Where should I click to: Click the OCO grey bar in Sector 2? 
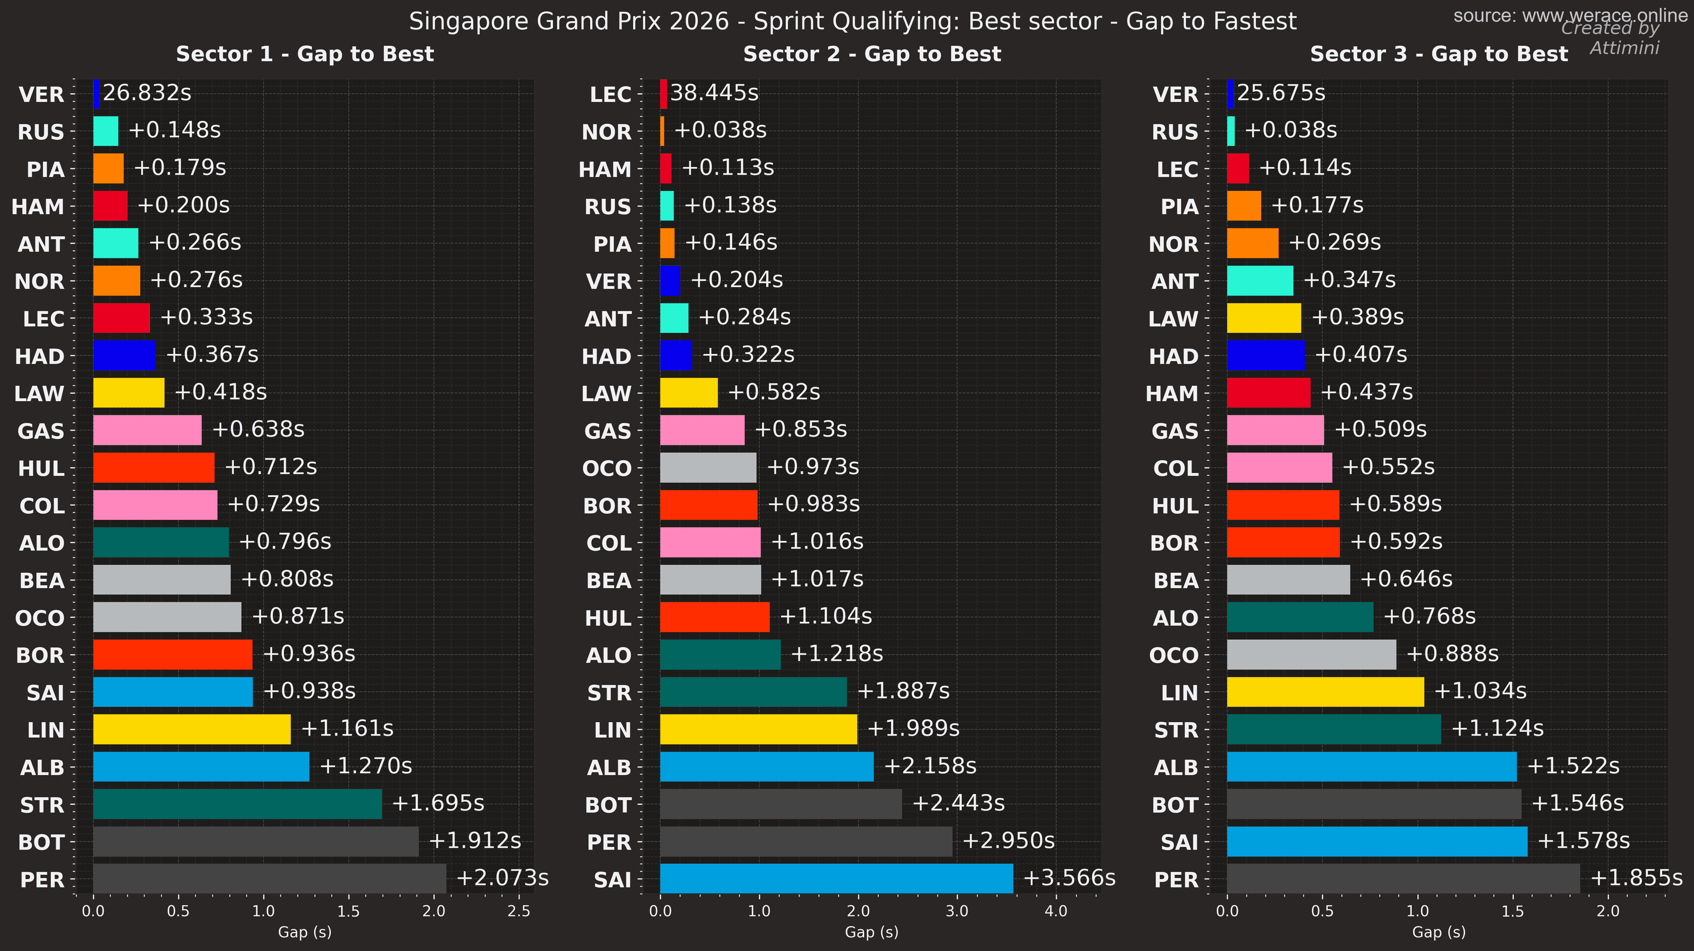(x=708, y=467)
